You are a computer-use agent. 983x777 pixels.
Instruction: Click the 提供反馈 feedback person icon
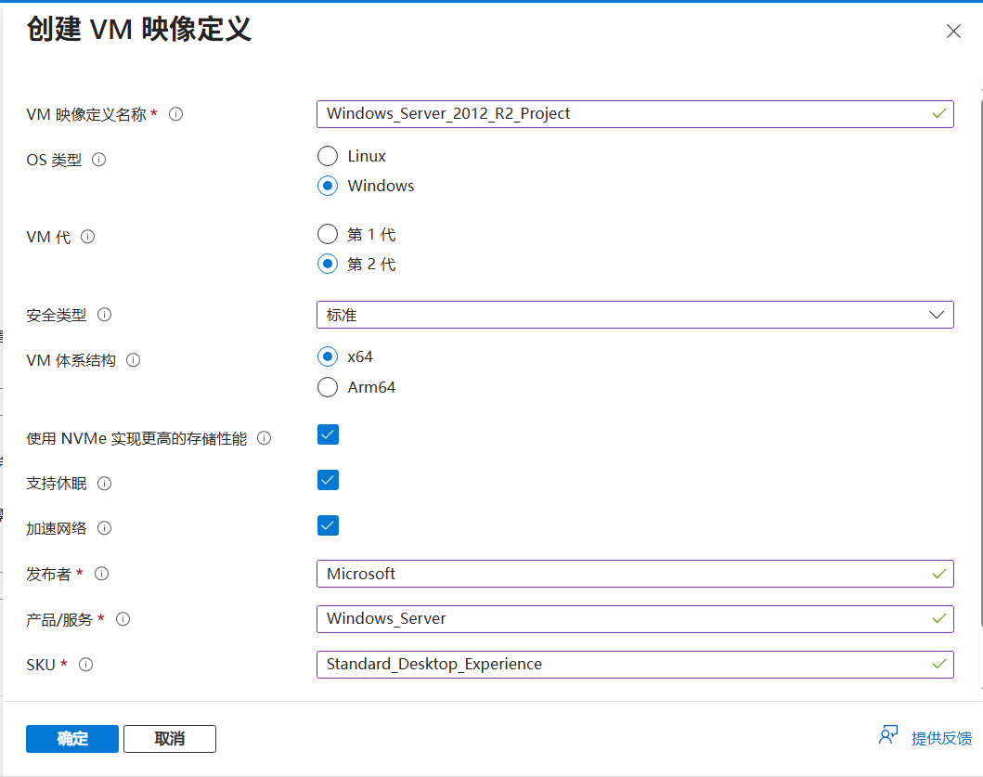coord(888,736)
